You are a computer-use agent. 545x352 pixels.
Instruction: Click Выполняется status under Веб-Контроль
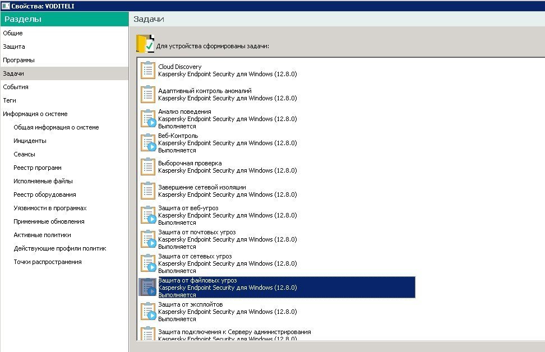(177, 150)
